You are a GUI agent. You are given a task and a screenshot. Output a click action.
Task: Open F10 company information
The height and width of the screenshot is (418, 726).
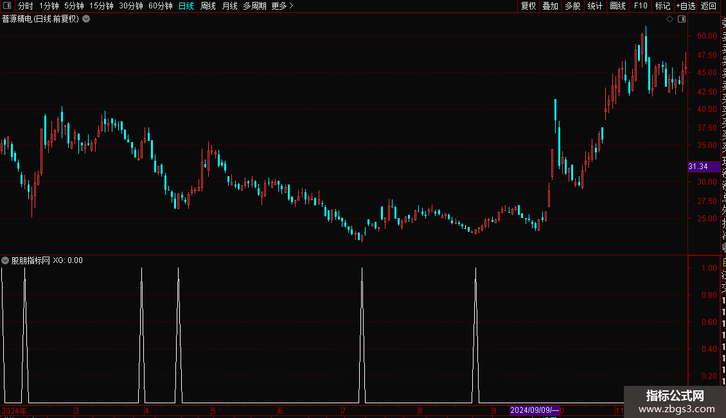click(x=641, y=6)
